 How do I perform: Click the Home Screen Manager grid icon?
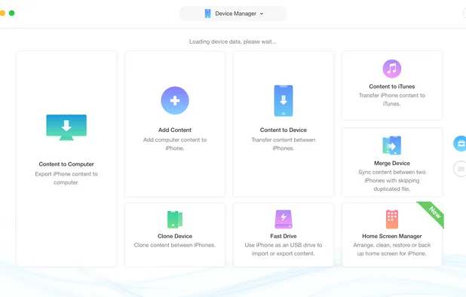click(x=391, y=219)
